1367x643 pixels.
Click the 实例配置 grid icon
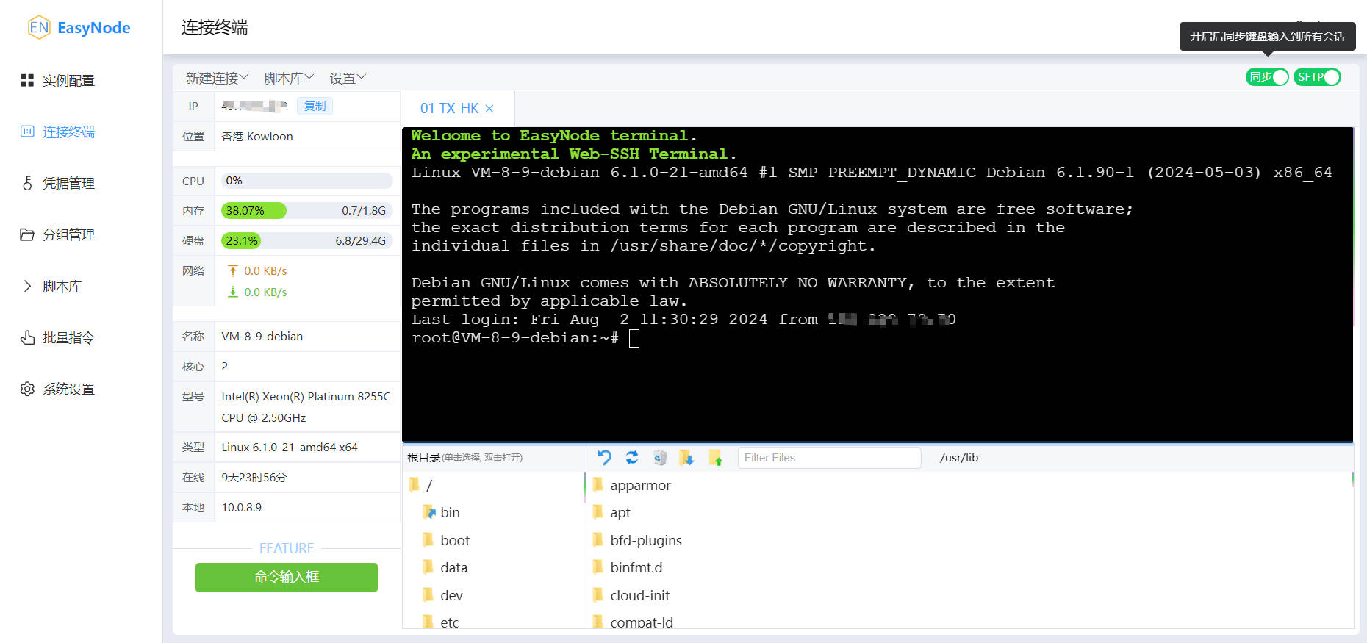27,80
